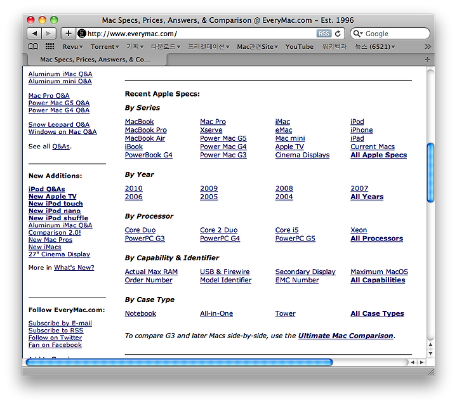Viewport: 457px width, 406px height.
Task: Open the Model Identifier link
Action: point(225,280)
